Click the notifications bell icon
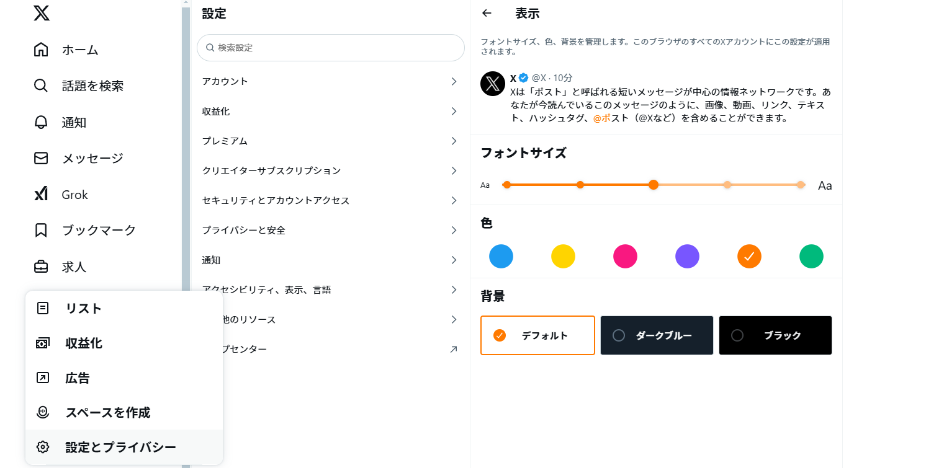 coord(41,122)
